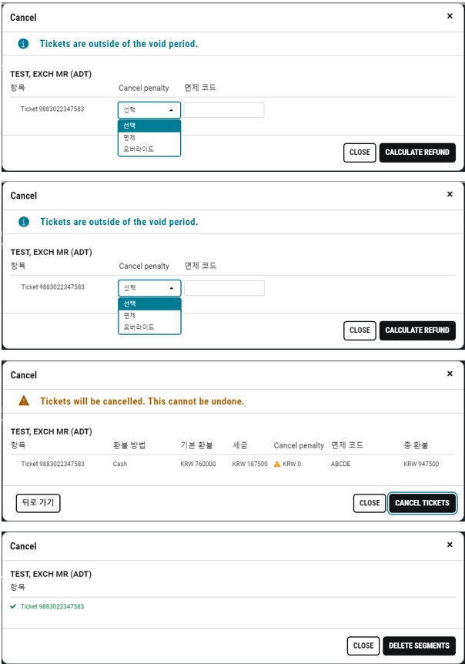Select the 'KRW 947500' total refund value

pyautogui.click(x=421, y=464)
